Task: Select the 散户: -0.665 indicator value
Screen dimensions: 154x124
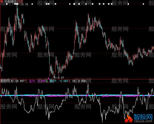Action: [x=59, y=81]
